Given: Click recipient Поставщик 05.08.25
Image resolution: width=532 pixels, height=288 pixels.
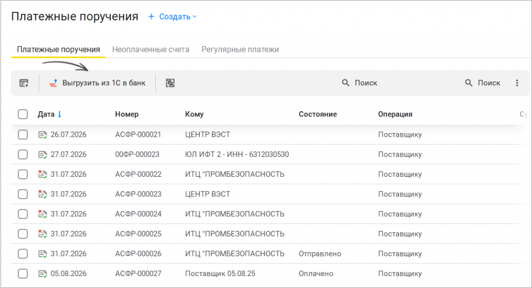Looking at the screenshot, I should pos(220,273).
